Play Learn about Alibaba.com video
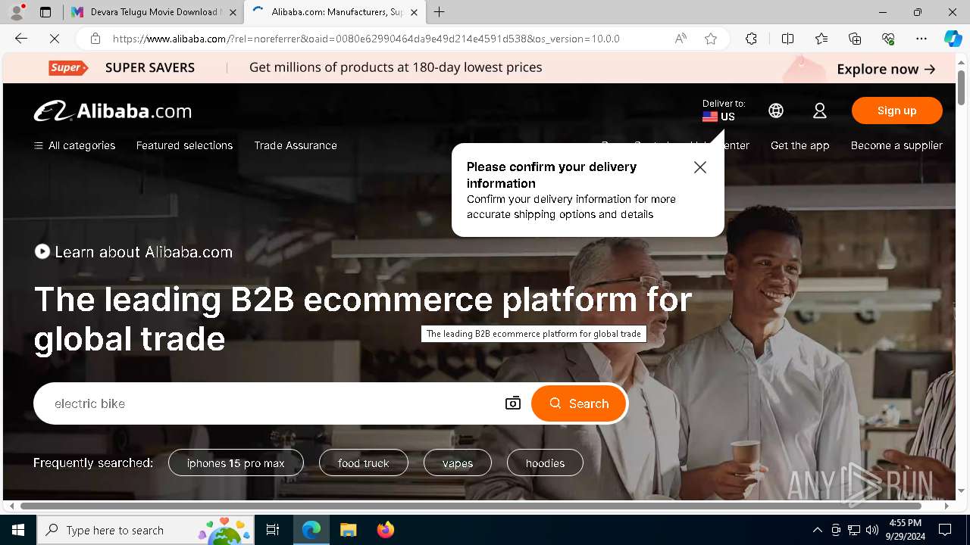 pyautogui.click(x=133, y=252)
